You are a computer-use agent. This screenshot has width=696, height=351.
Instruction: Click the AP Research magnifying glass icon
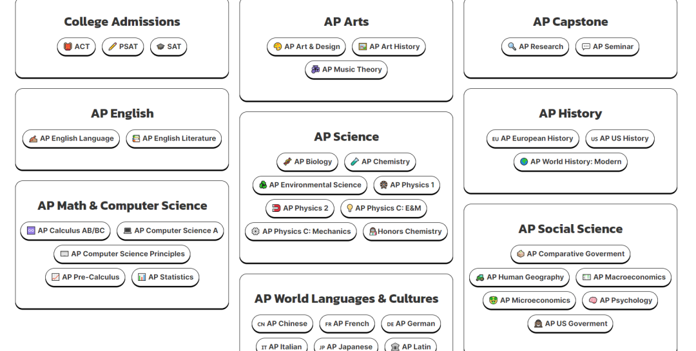point(512,46)
